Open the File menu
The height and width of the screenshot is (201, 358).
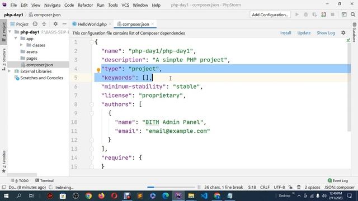13,5
